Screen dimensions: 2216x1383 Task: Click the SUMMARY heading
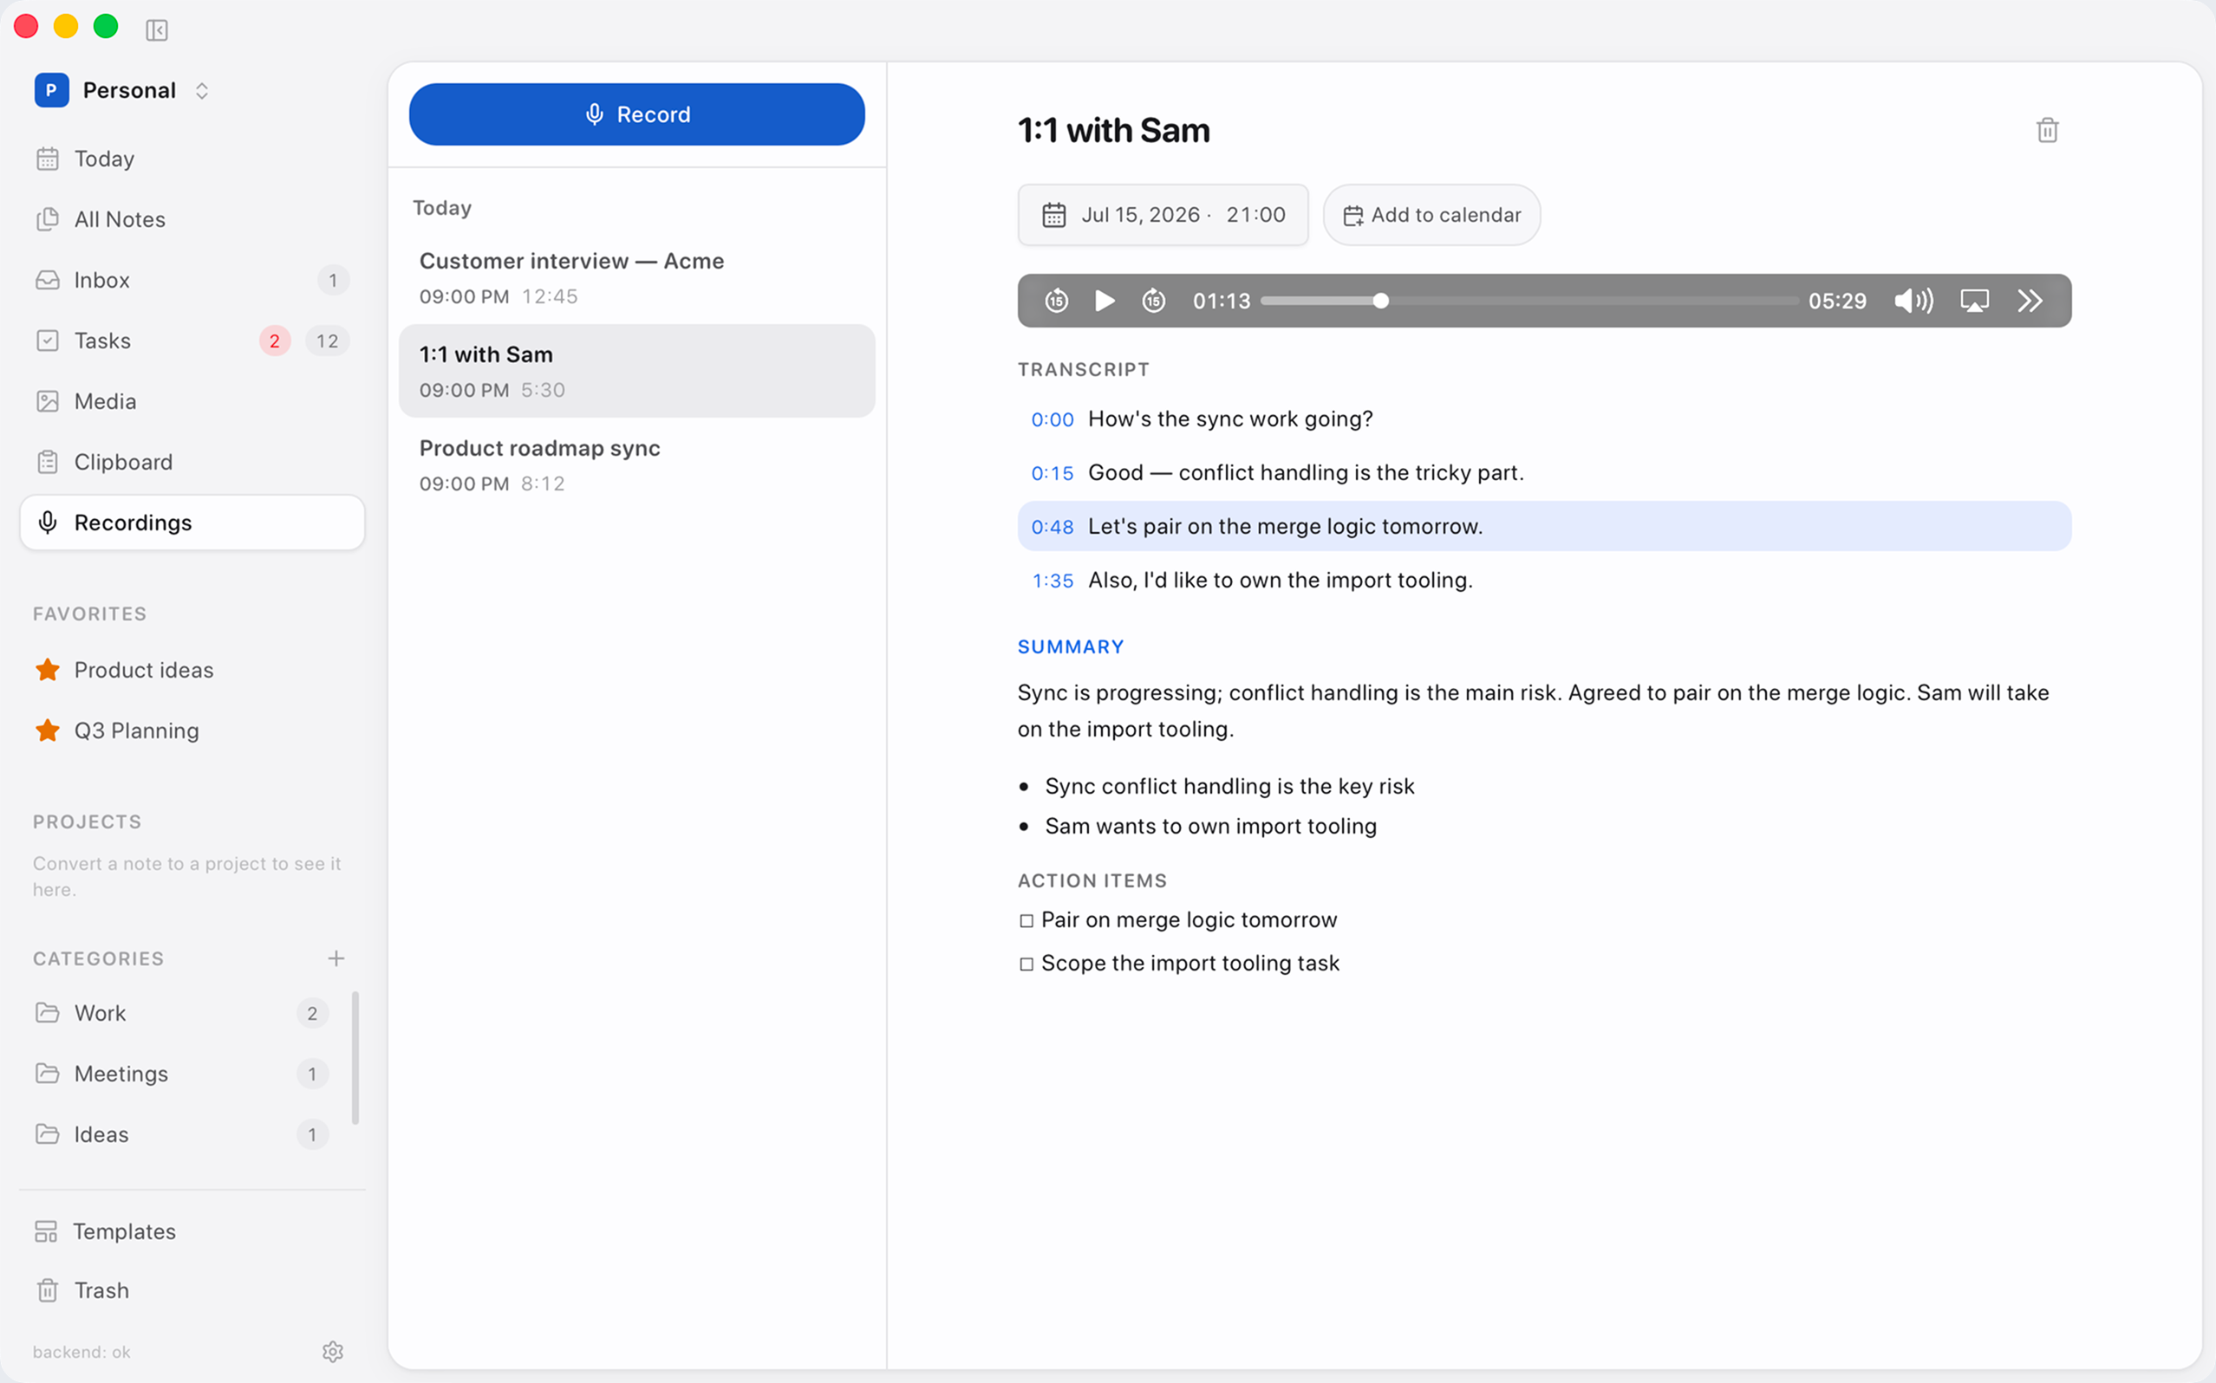[1071, 646]
